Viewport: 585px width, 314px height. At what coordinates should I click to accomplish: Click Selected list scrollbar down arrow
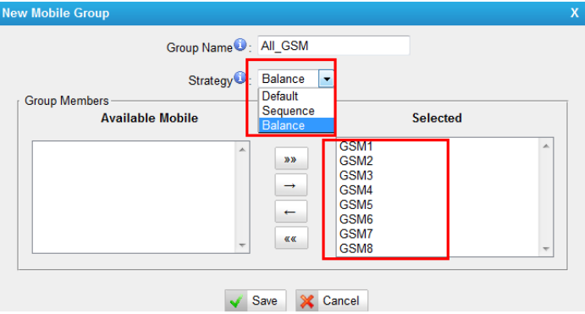point(546,249)
